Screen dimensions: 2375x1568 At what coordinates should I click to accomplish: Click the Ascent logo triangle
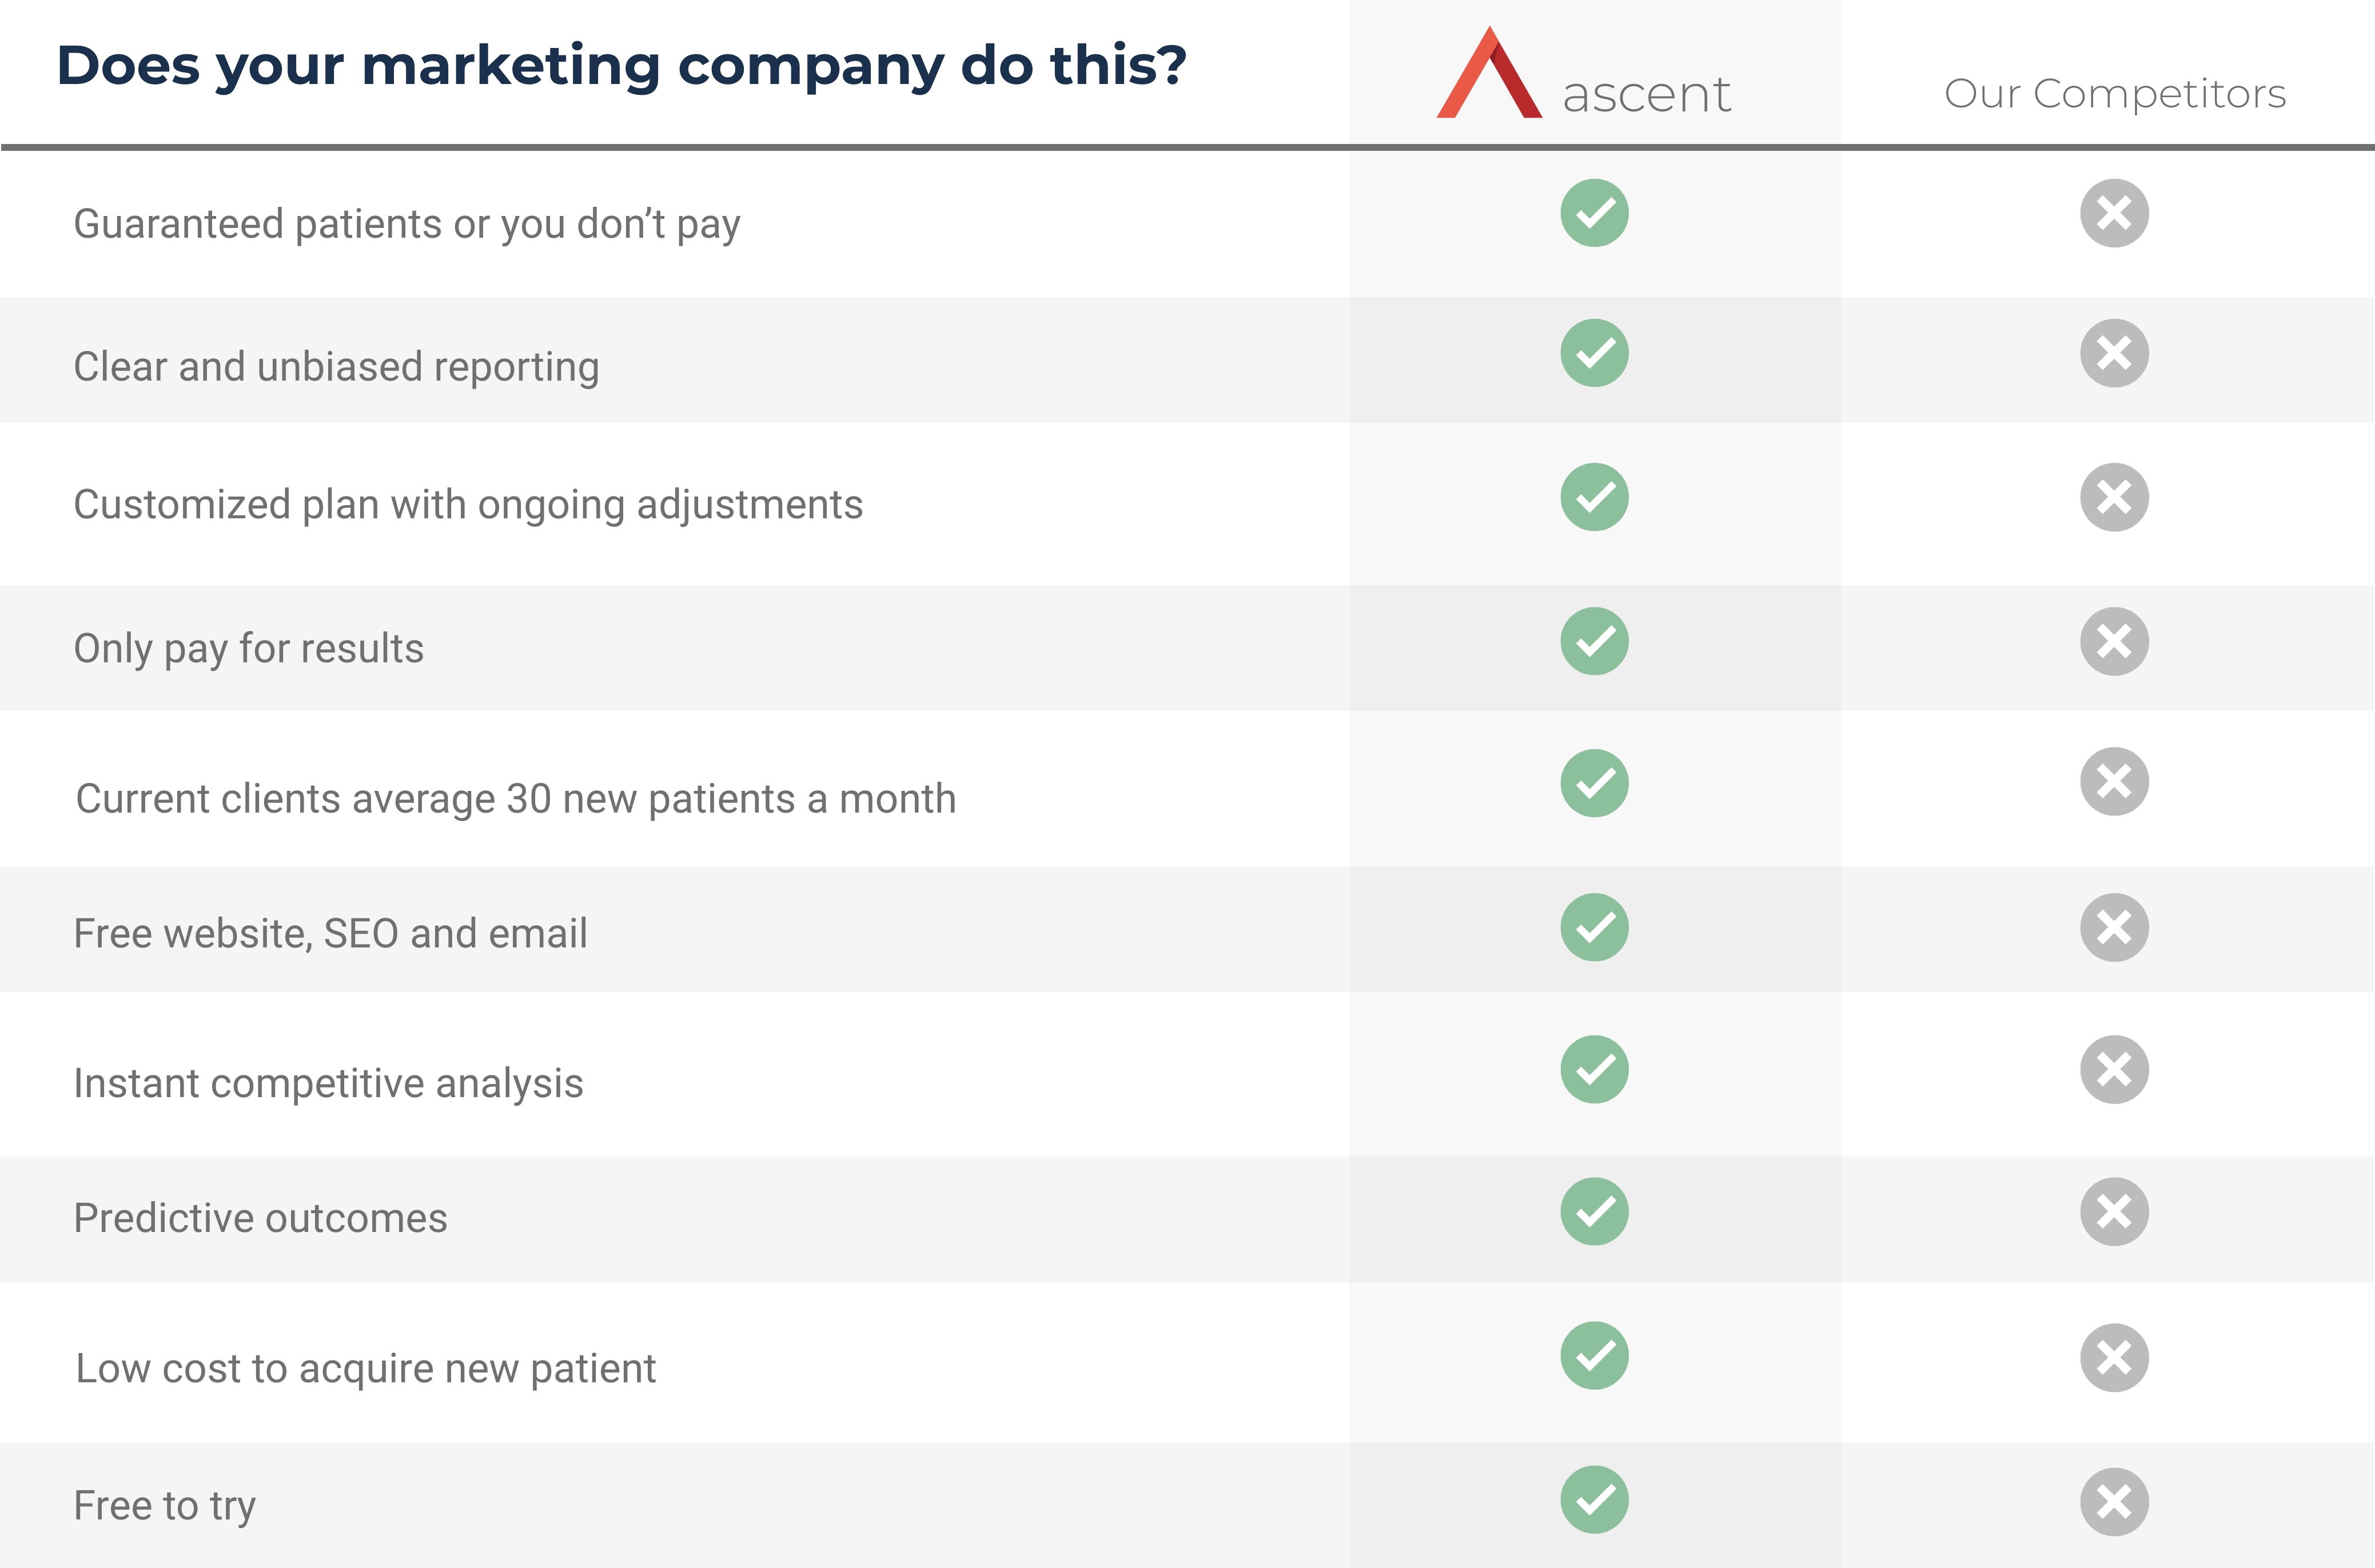1489,76
